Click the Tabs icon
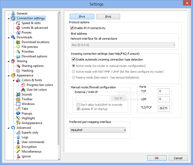The width and height of the screenshot is (193, 165). click(18, 109)
